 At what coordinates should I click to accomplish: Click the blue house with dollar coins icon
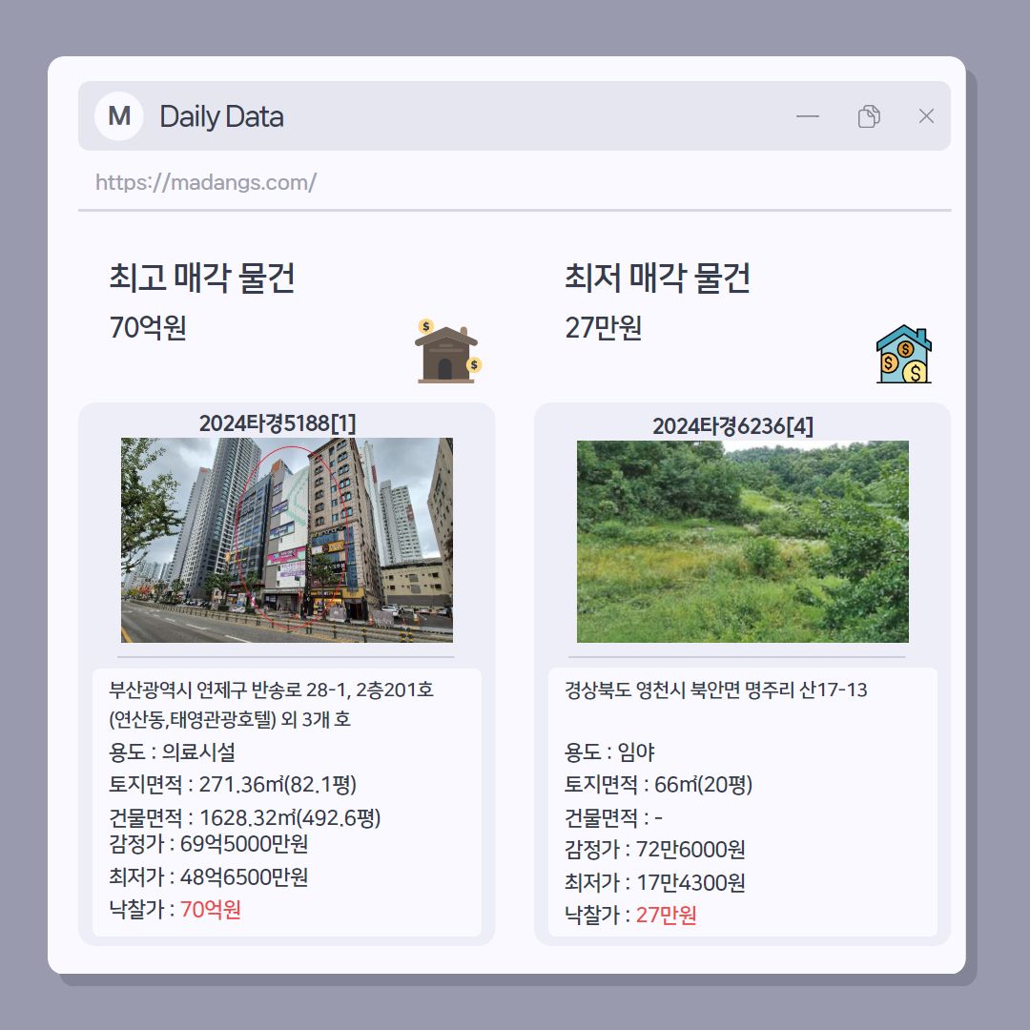[904, 354]
